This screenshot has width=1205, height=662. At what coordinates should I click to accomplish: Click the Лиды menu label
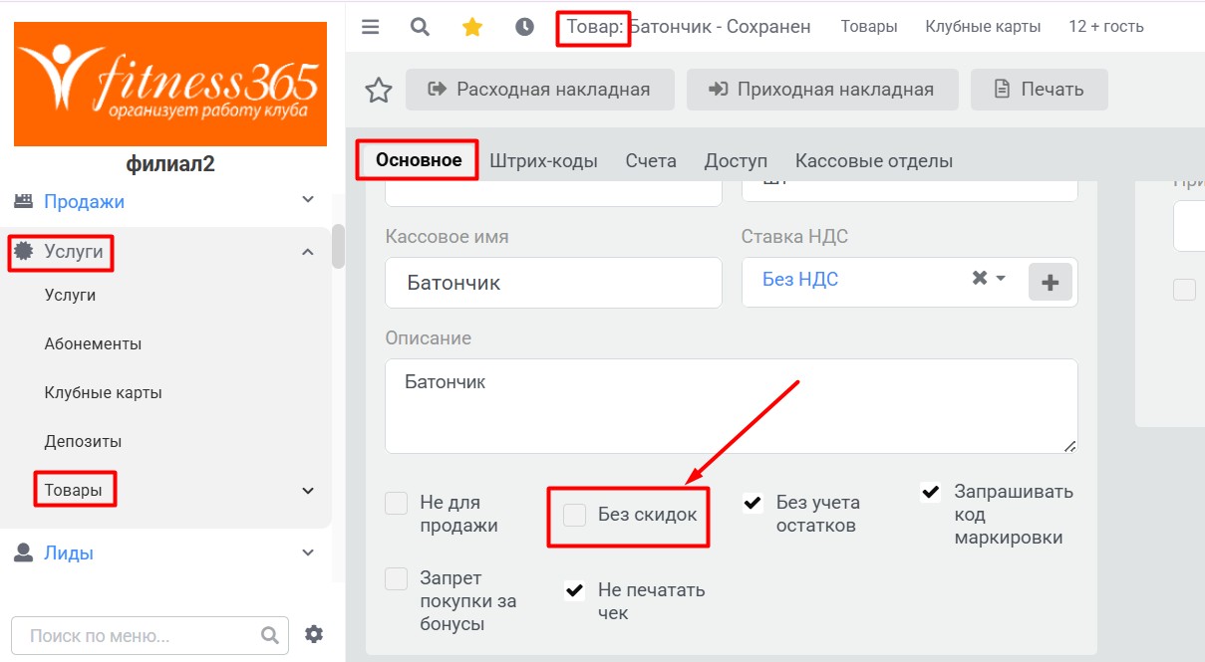(69, 553)
